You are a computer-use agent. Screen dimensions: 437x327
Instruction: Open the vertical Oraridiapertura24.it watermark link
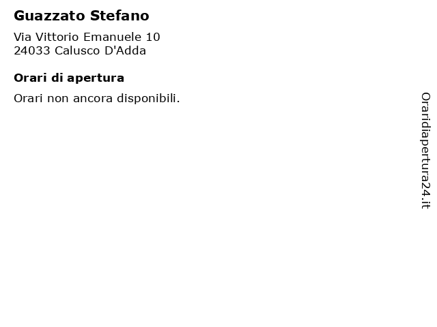point(425,151)
